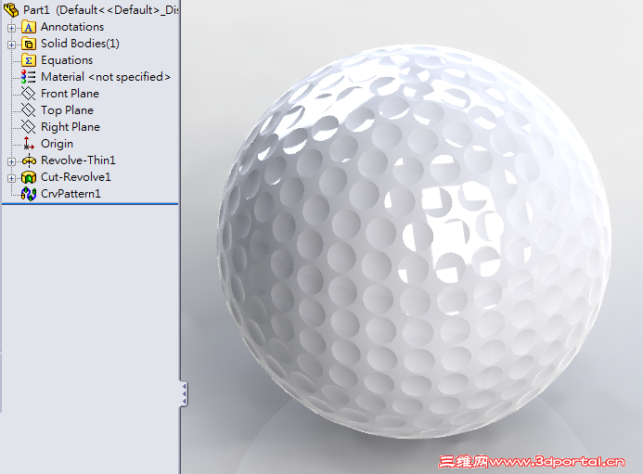Image resolution: width=643 pixels, height=474 pixels.
Task: Click the Part1 root part icon
Action: coord(11,10)
